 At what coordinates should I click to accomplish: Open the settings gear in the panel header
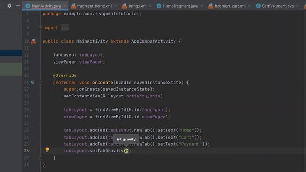pos(9,6)
